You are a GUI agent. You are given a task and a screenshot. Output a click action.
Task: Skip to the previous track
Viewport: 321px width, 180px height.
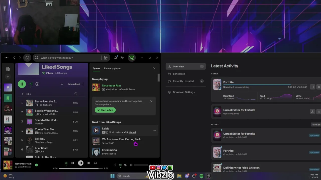(x=73, y=163)
